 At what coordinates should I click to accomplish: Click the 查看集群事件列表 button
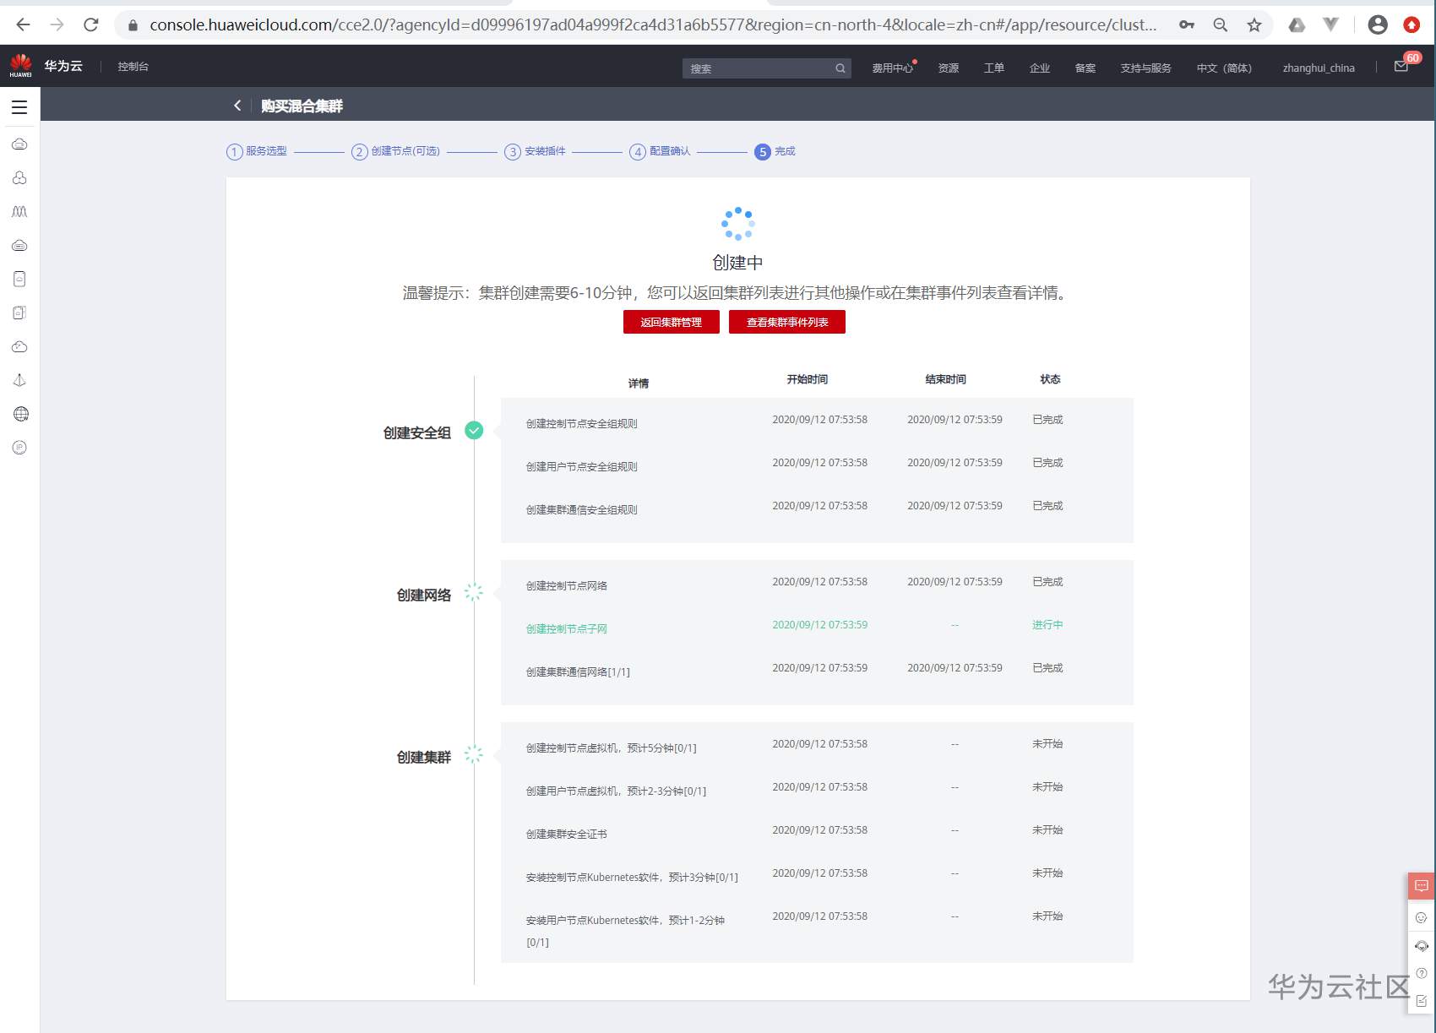pos(787,322)
